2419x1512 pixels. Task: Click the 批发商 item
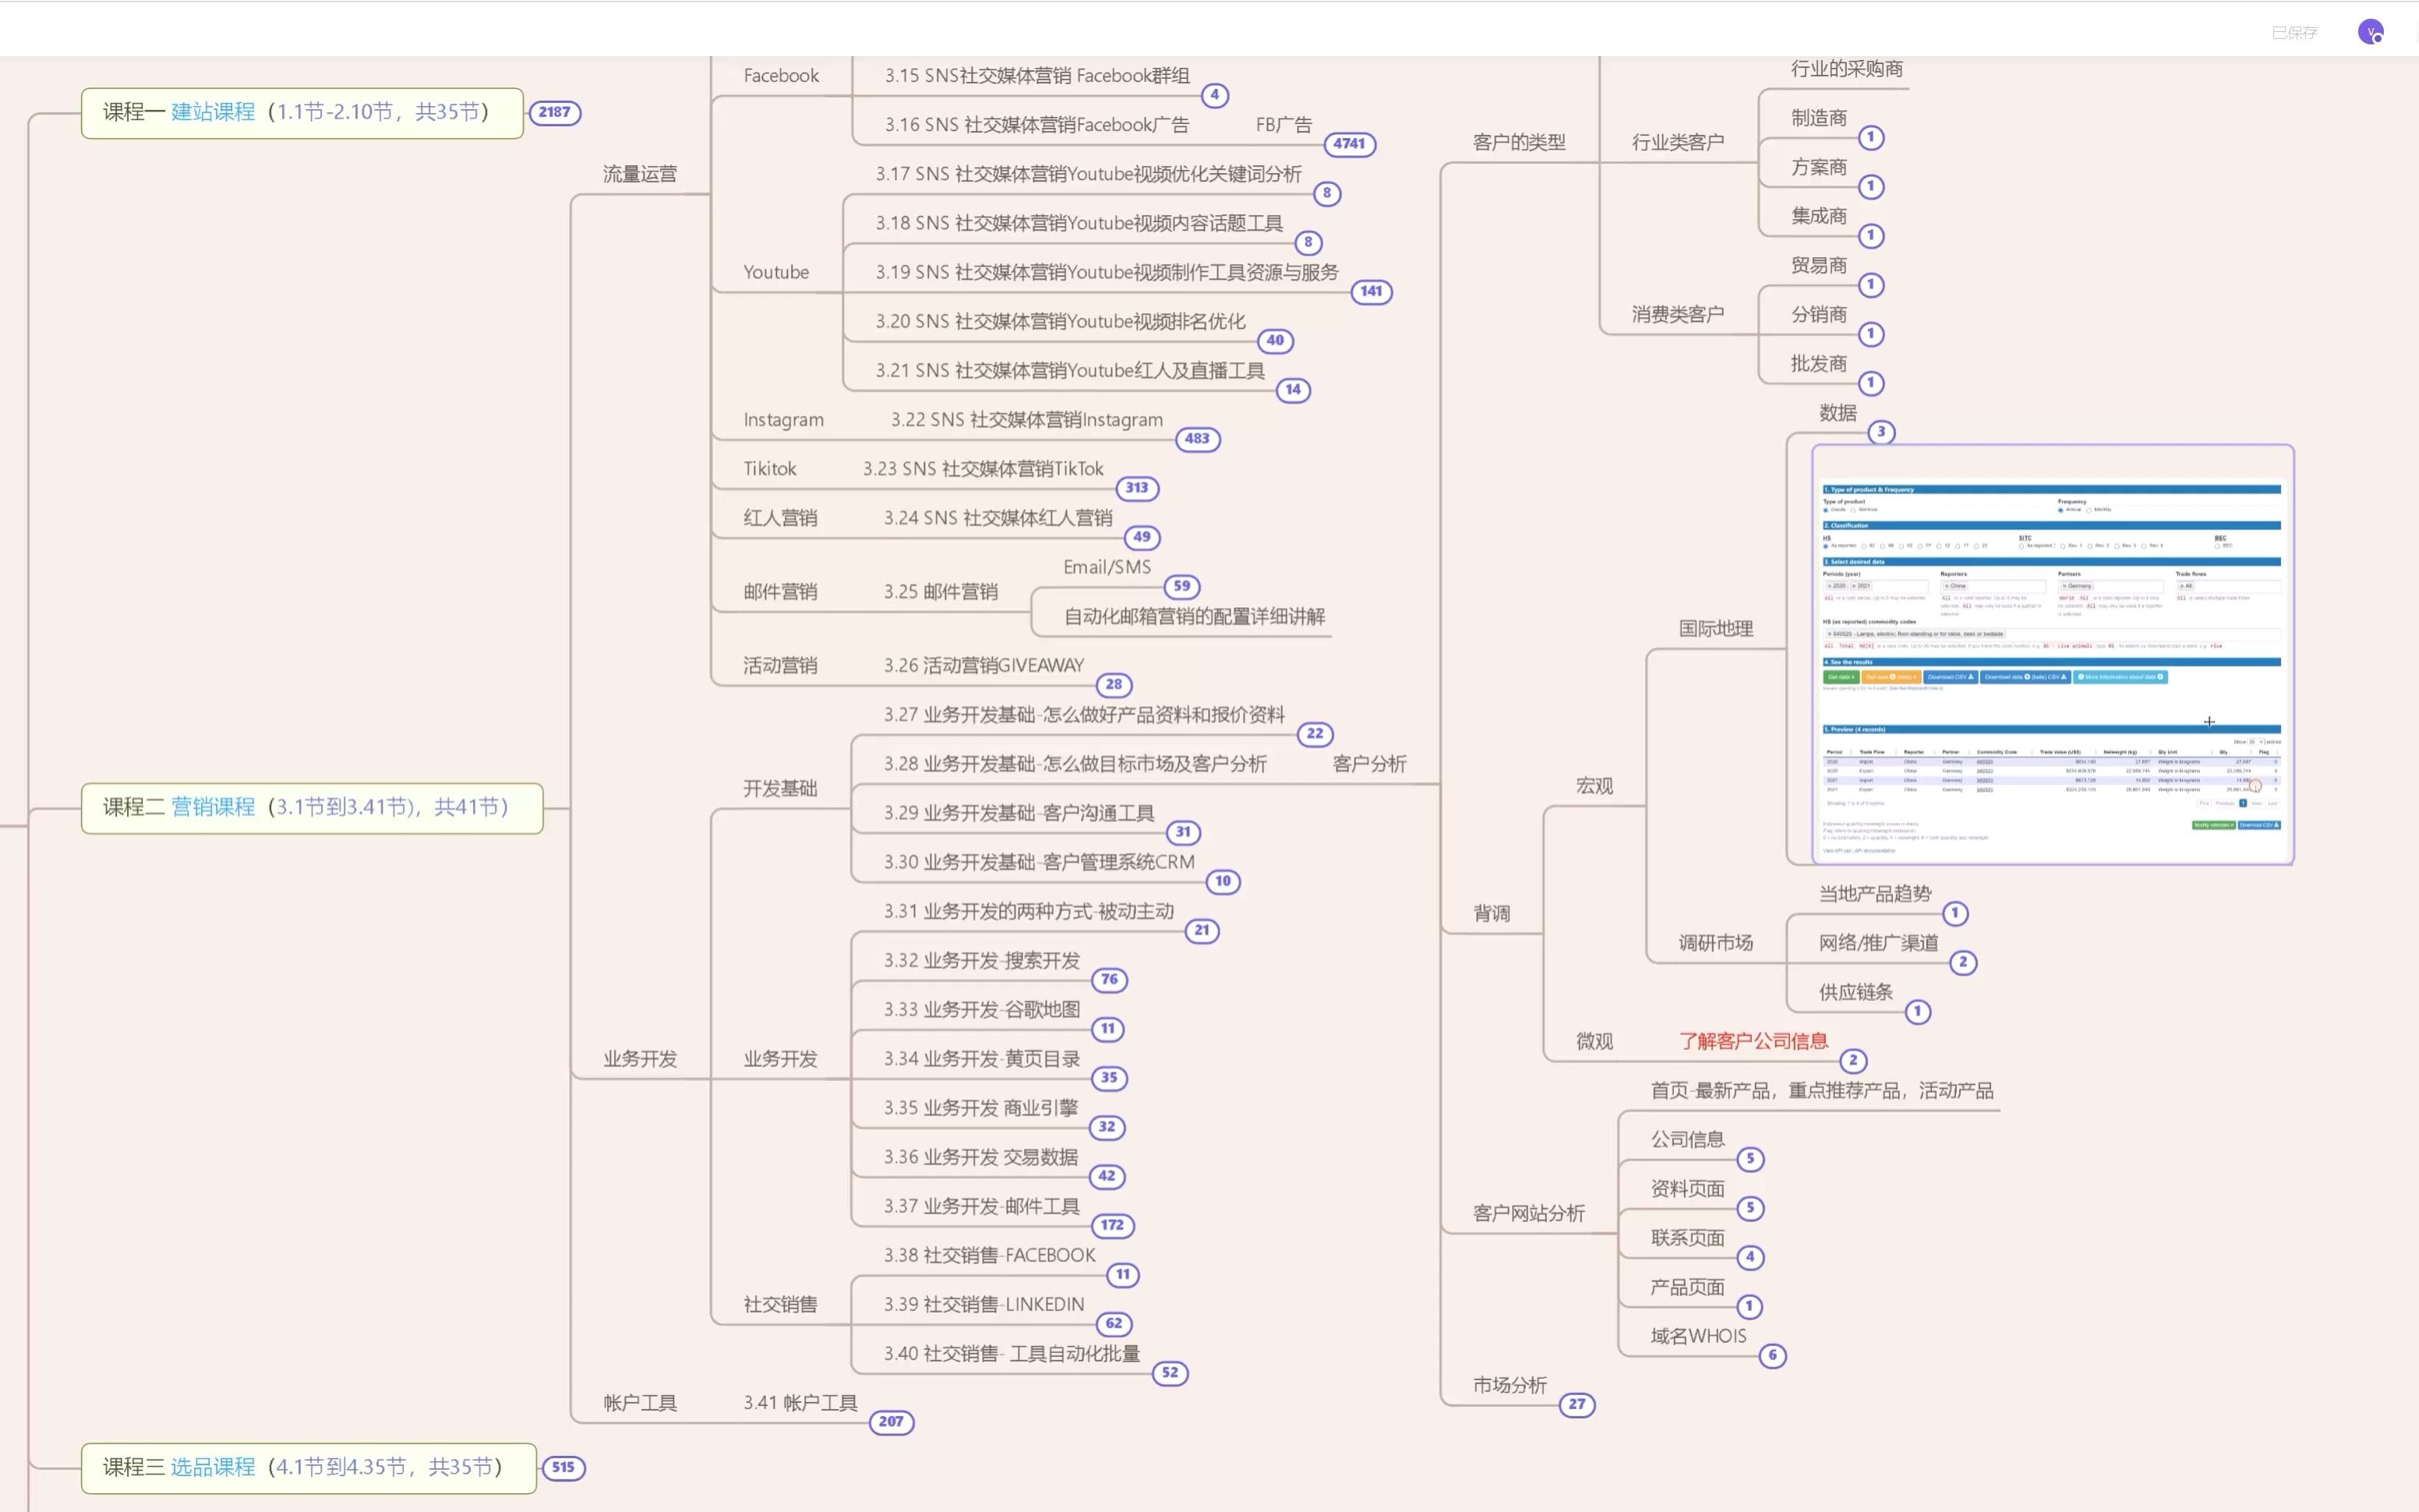(1818, 363)
